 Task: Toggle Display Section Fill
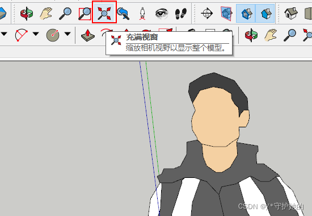pos(265,13)
